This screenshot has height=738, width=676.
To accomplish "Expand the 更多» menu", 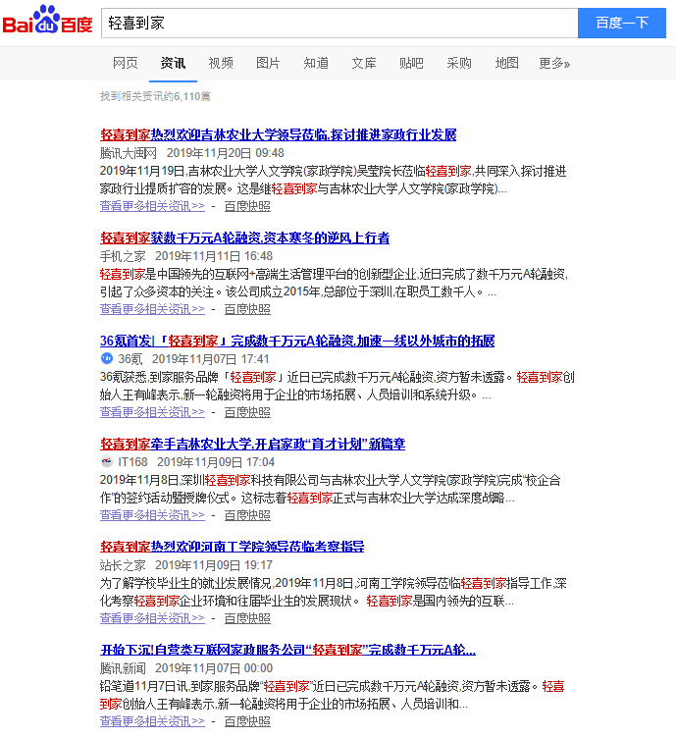I will [554, 63].
